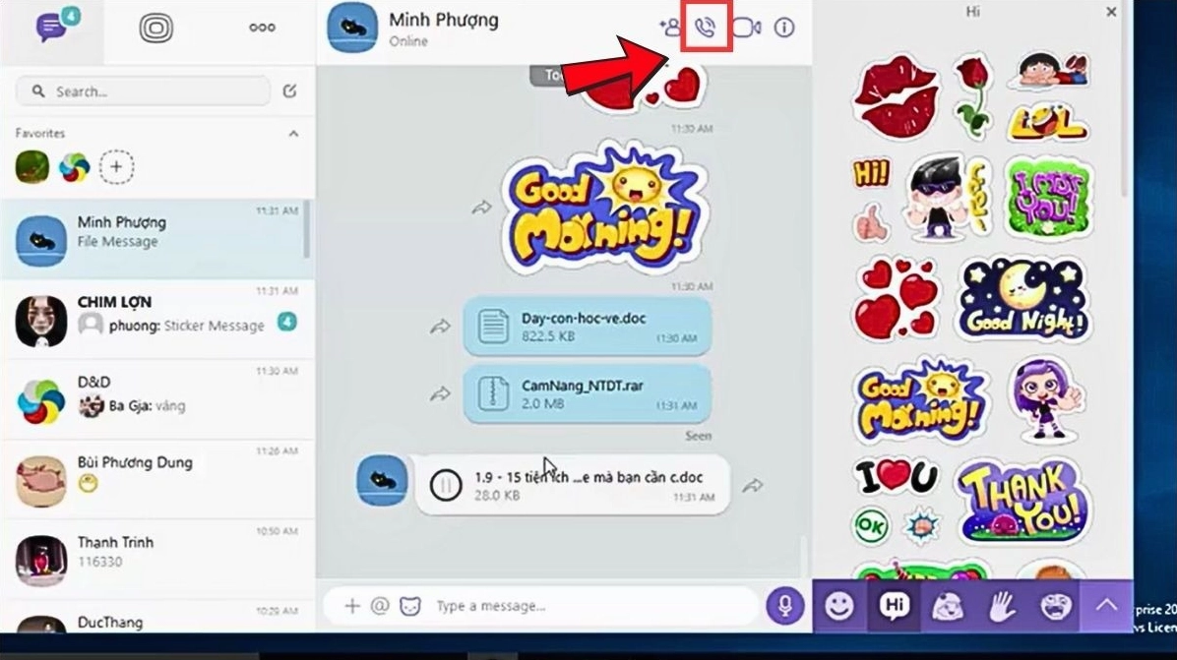Add a new favorite with the plus button

click(116, 166)
